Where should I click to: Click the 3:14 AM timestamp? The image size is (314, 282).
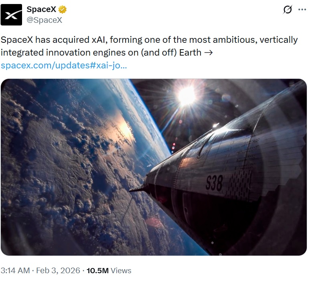[x=15, y=270]
